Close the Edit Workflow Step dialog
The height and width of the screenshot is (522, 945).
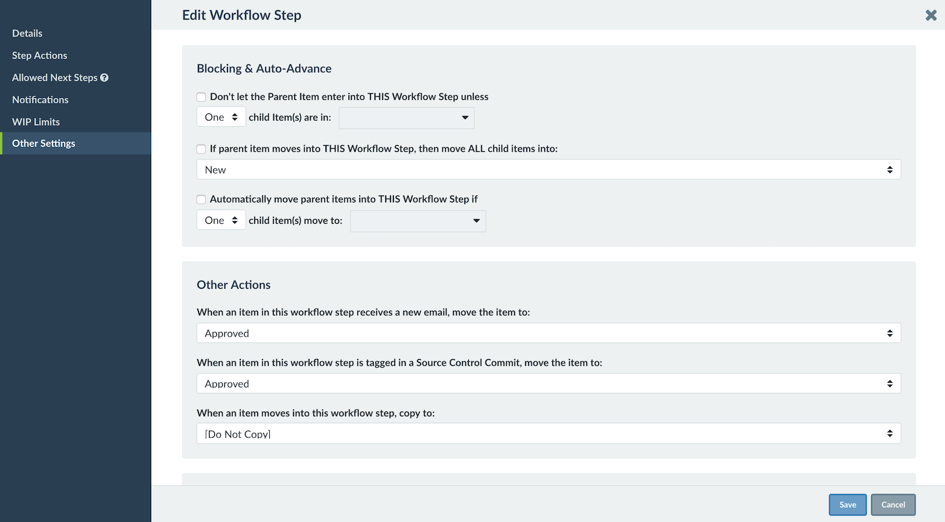pos(931,15)
